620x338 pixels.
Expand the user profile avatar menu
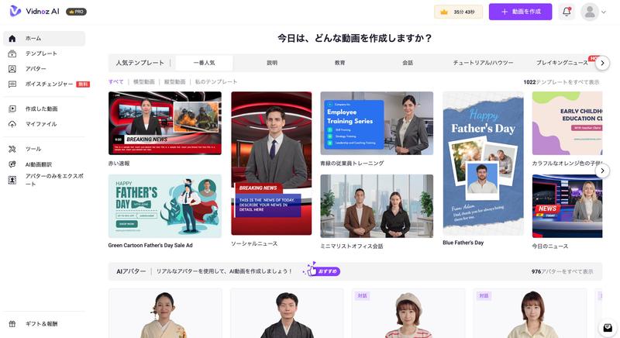(594, 12)
